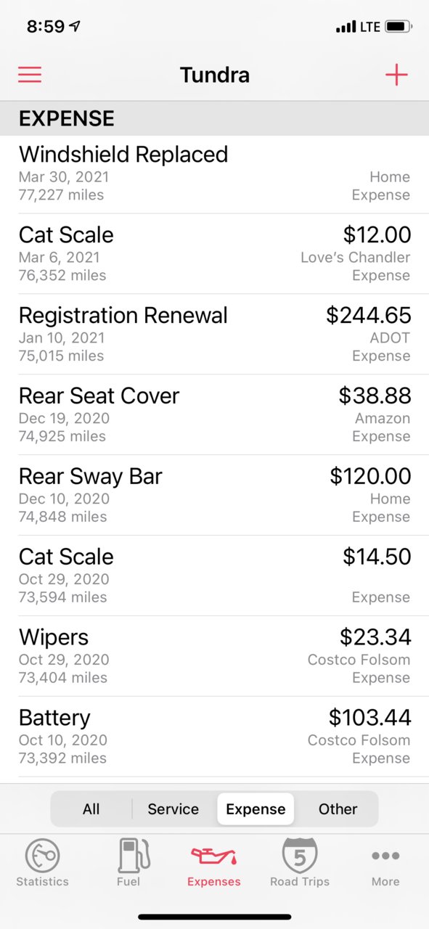Viewport: 429px width, 929px height.
Task: Open the Rear Sway Bar entry
Action: [214, 496]
